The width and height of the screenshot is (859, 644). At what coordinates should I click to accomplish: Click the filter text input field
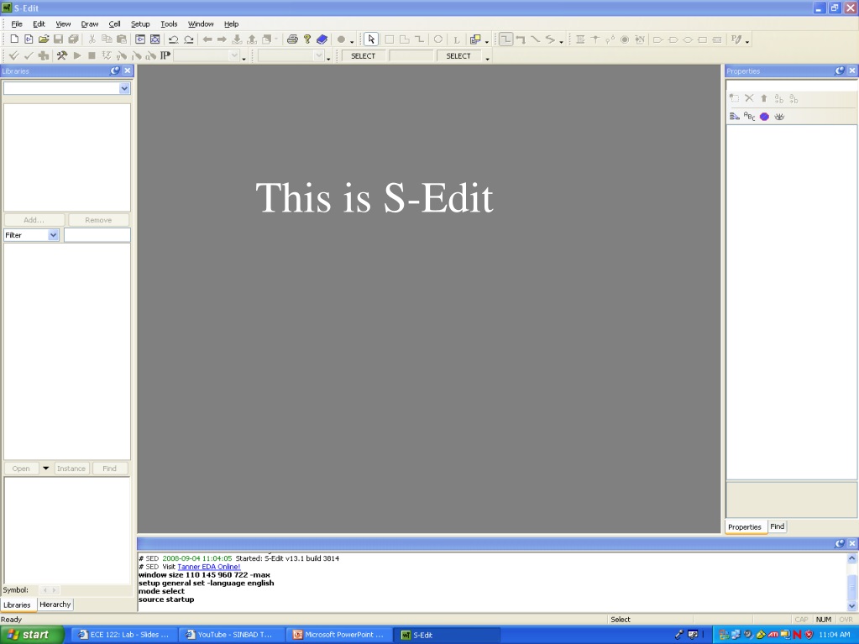coord(97,235)
